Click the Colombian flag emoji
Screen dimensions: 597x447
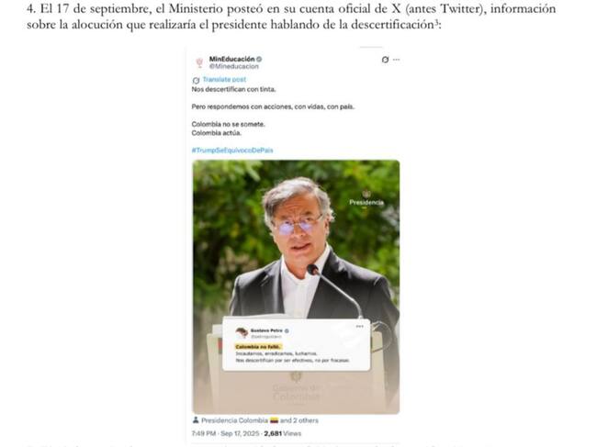coord(274,420)
